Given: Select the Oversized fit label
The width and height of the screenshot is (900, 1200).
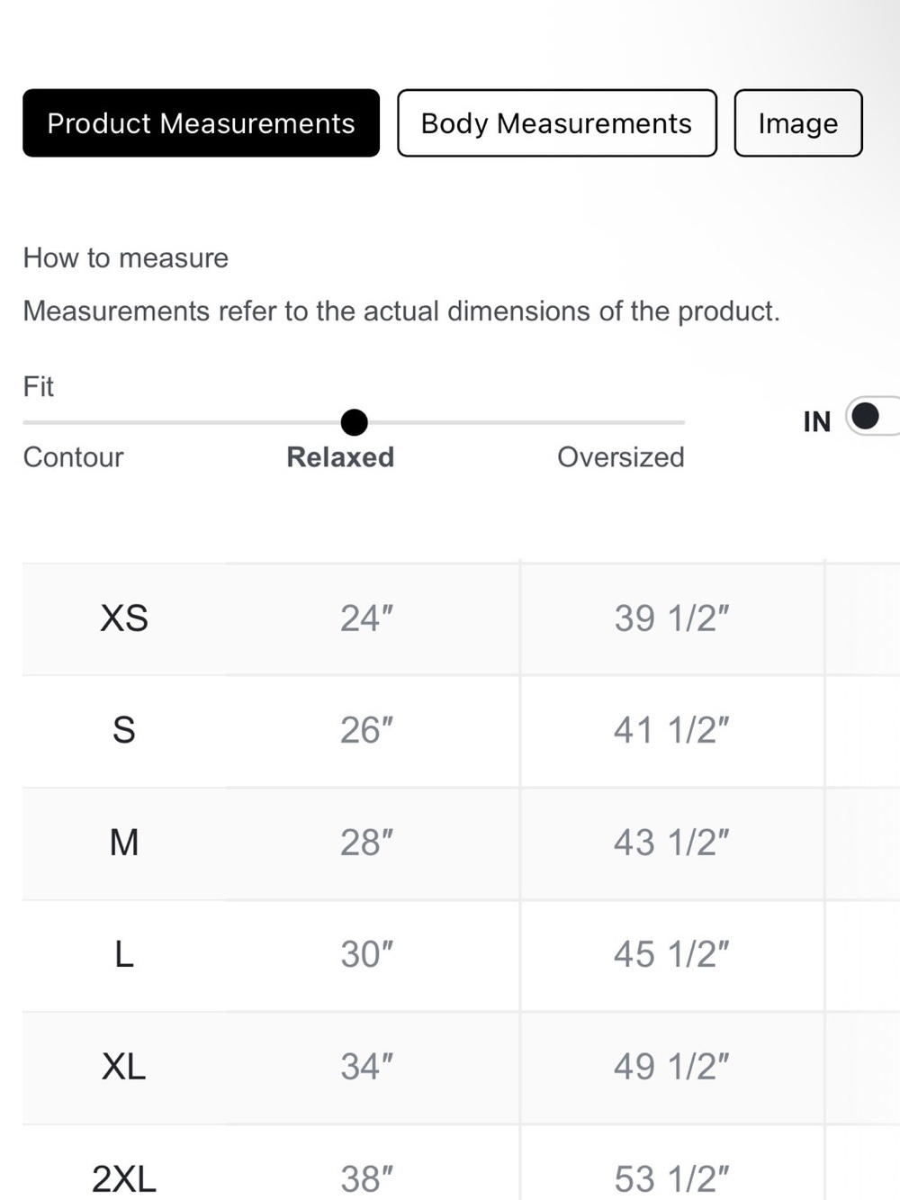Looking at the screenshot, I should click(621, 457).
